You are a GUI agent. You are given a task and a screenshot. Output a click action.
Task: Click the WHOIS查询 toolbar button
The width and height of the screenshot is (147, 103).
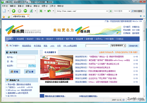tap(137, 11)
